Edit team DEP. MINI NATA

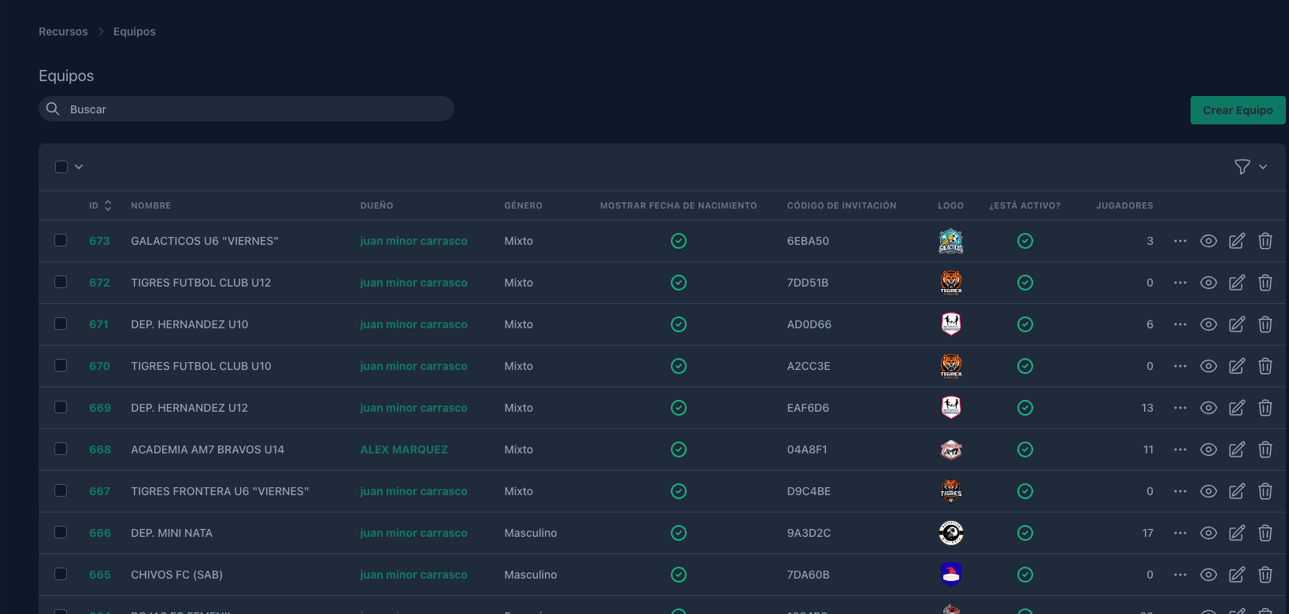[1236, 533]
